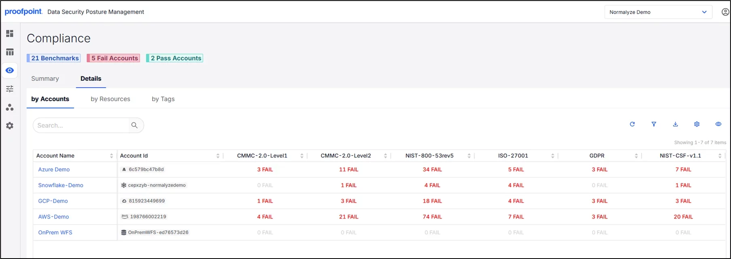Select the user groups icon in sidebar
Image resolution: width=731 pixels, height=259 pixels.
coord(10,107)
